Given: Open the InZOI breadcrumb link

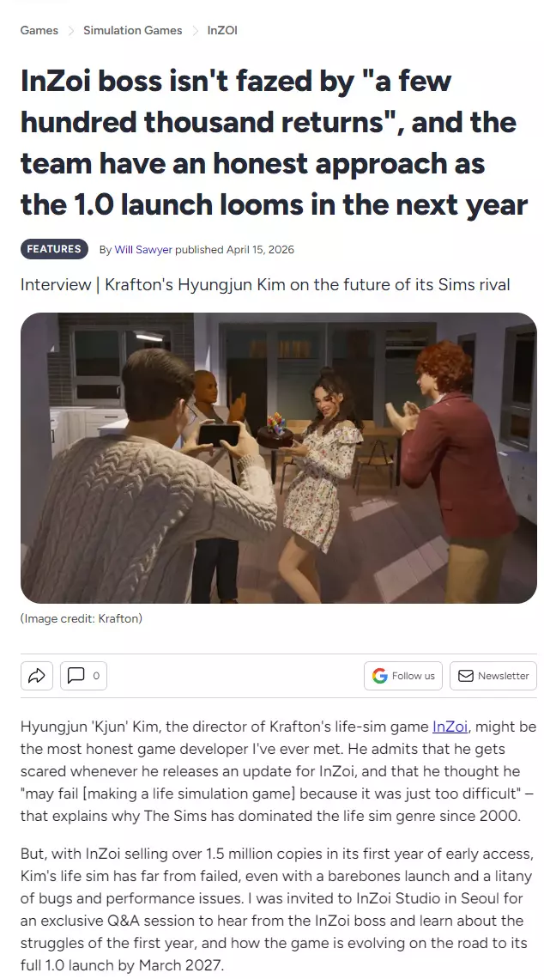Looking at the screenshot, I should pos(222,31).
